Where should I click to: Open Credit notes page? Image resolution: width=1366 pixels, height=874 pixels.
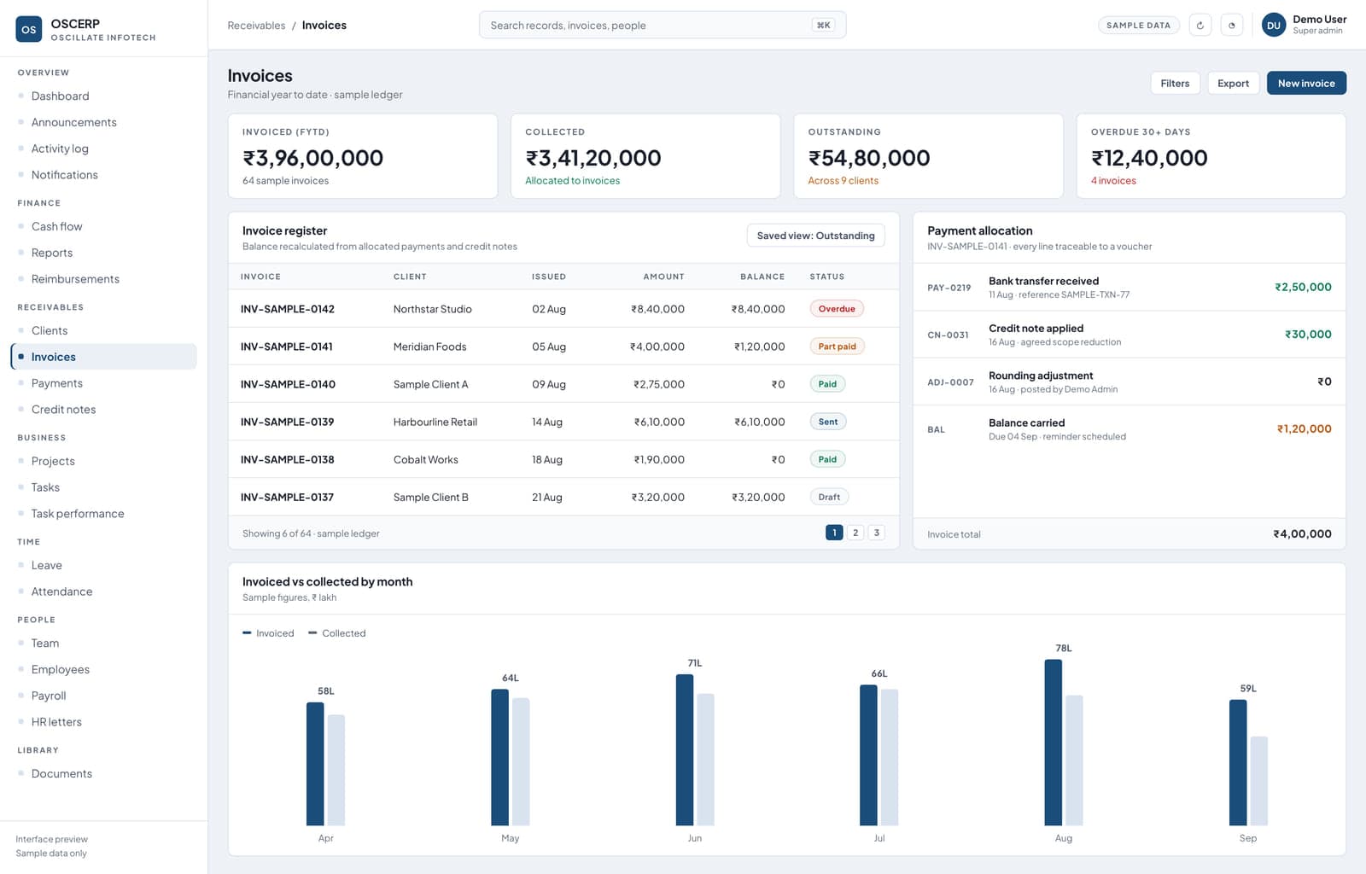tap(103, 410)
